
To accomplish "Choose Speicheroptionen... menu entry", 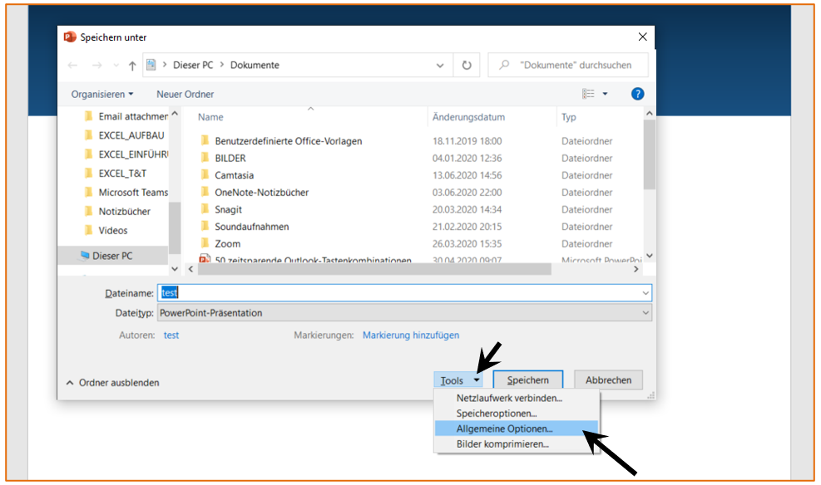I will pyautogui.click(x=517, y=414).
